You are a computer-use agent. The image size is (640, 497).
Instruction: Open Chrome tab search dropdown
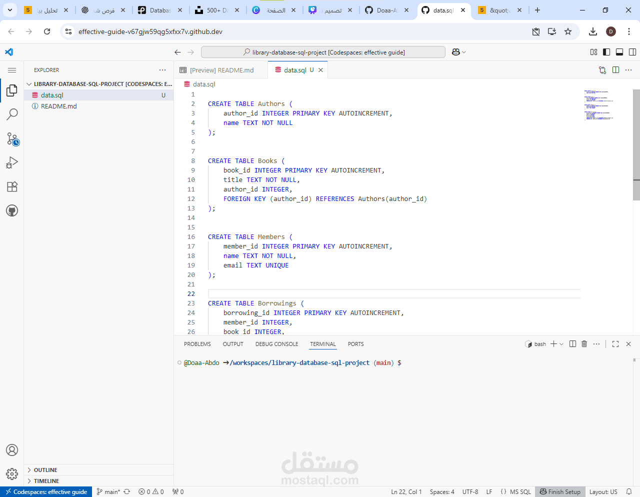(9, 10)
